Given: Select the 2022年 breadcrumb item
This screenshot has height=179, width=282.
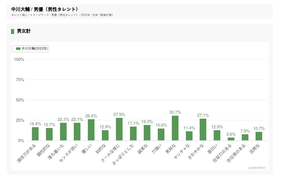Looking at the screenshot, I should 85,15.
